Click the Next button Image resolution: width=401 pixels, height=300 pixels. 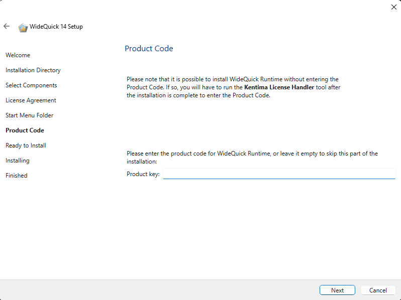coord(337,290)
